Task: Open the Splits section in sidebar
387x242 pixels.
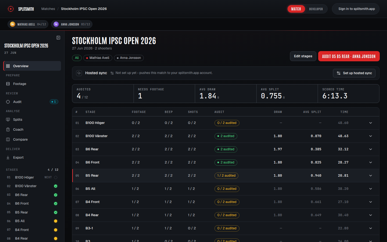Action: pyautogui.click(x=32, y=120)
